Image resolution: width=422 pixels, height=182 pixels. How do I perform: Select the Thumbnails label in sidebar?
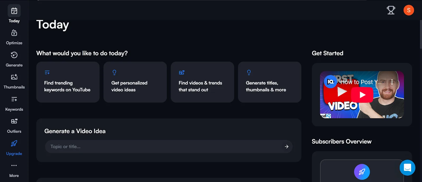[x=14, y=87]
